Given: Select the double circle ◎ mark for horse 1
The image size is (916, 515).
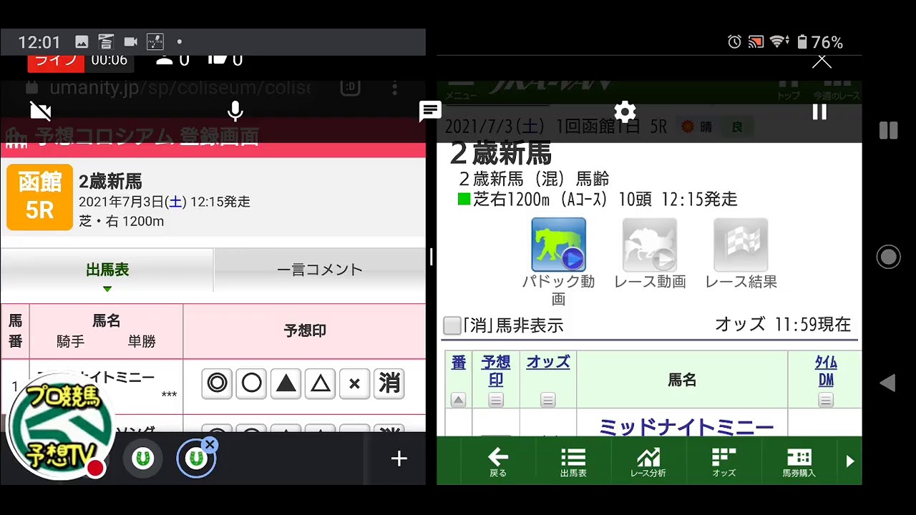Looking at the screenshot, I should (217, 384).
